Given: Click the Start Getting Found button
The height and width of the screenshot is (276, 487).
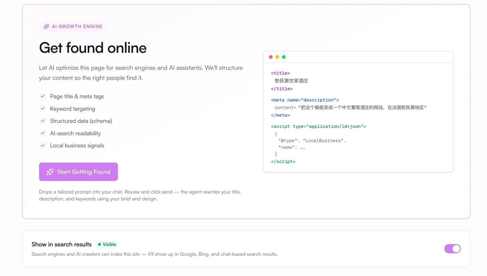Looking at the screenshot, I should 78,172.
